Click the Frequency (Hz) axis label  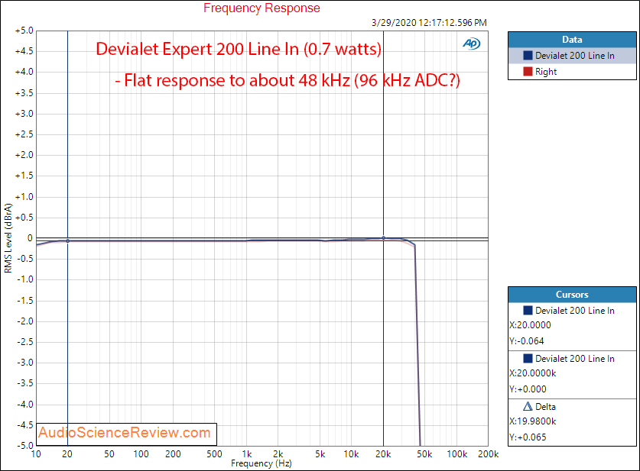click(262, 463)
